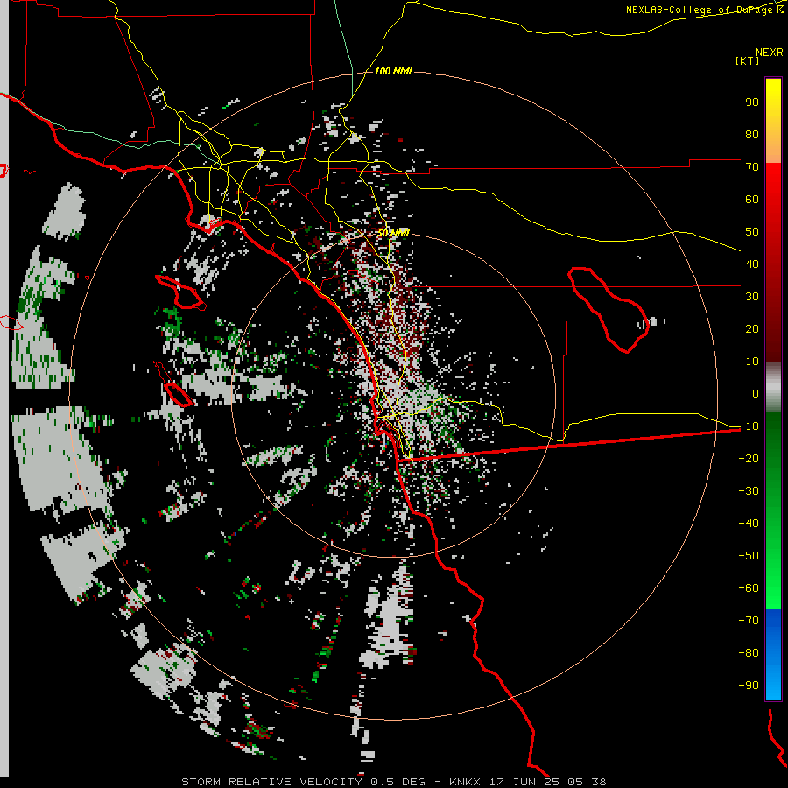Click the -90 knot scale label
Viewport: 788px width, 788px height.
pos(749,686)
